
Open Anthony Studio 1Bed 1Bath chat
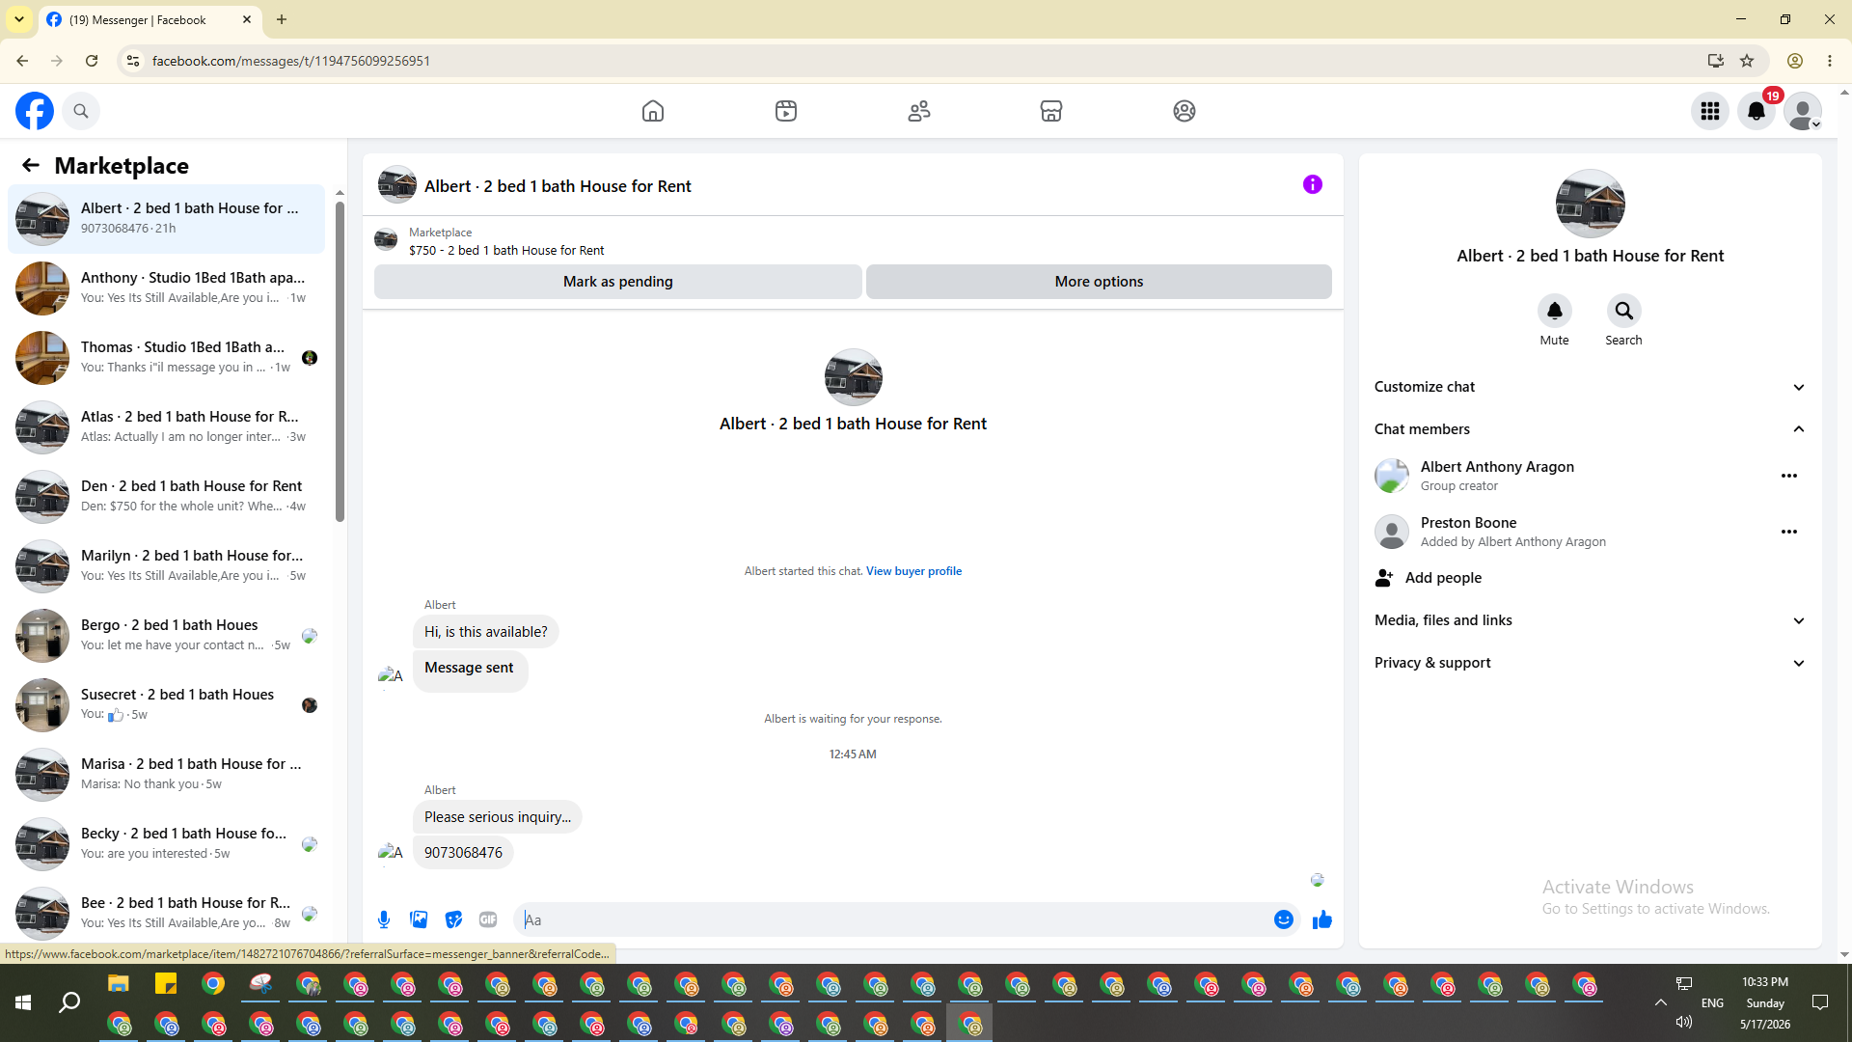click(x=167, y=288)
